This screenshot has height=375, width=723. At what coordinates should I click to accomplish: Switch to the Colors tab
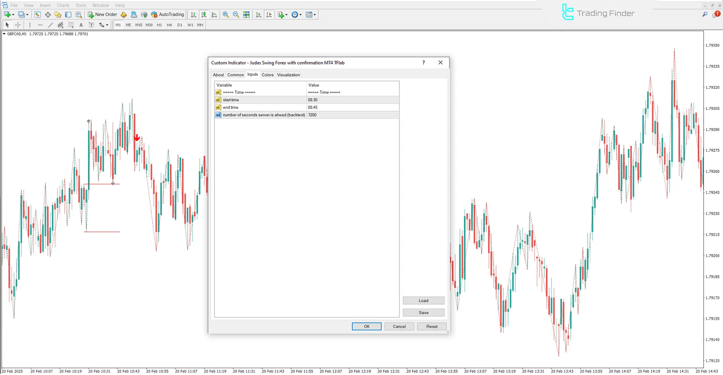pyautogui.click(x=267, y=75)
